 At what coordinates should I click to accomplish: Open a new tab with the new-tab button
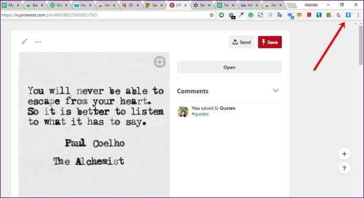tap(292, 5)
